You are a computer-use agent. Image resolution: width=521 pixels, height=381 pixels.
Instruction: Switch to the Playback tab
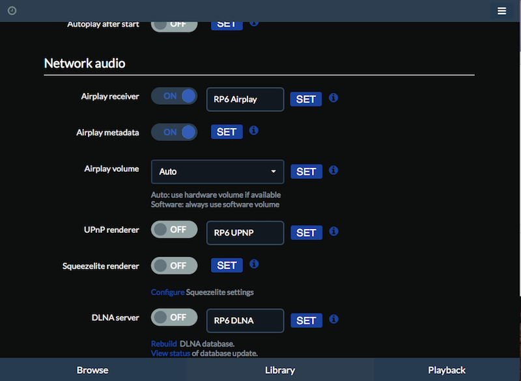447,370
